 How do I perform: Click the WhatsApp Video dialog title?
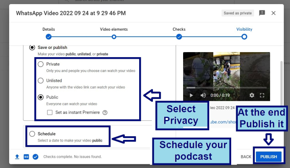click(71, 13)
